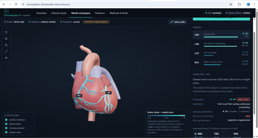Click the LCX score progress bar
258x138 pixels.
coord(208,55)
